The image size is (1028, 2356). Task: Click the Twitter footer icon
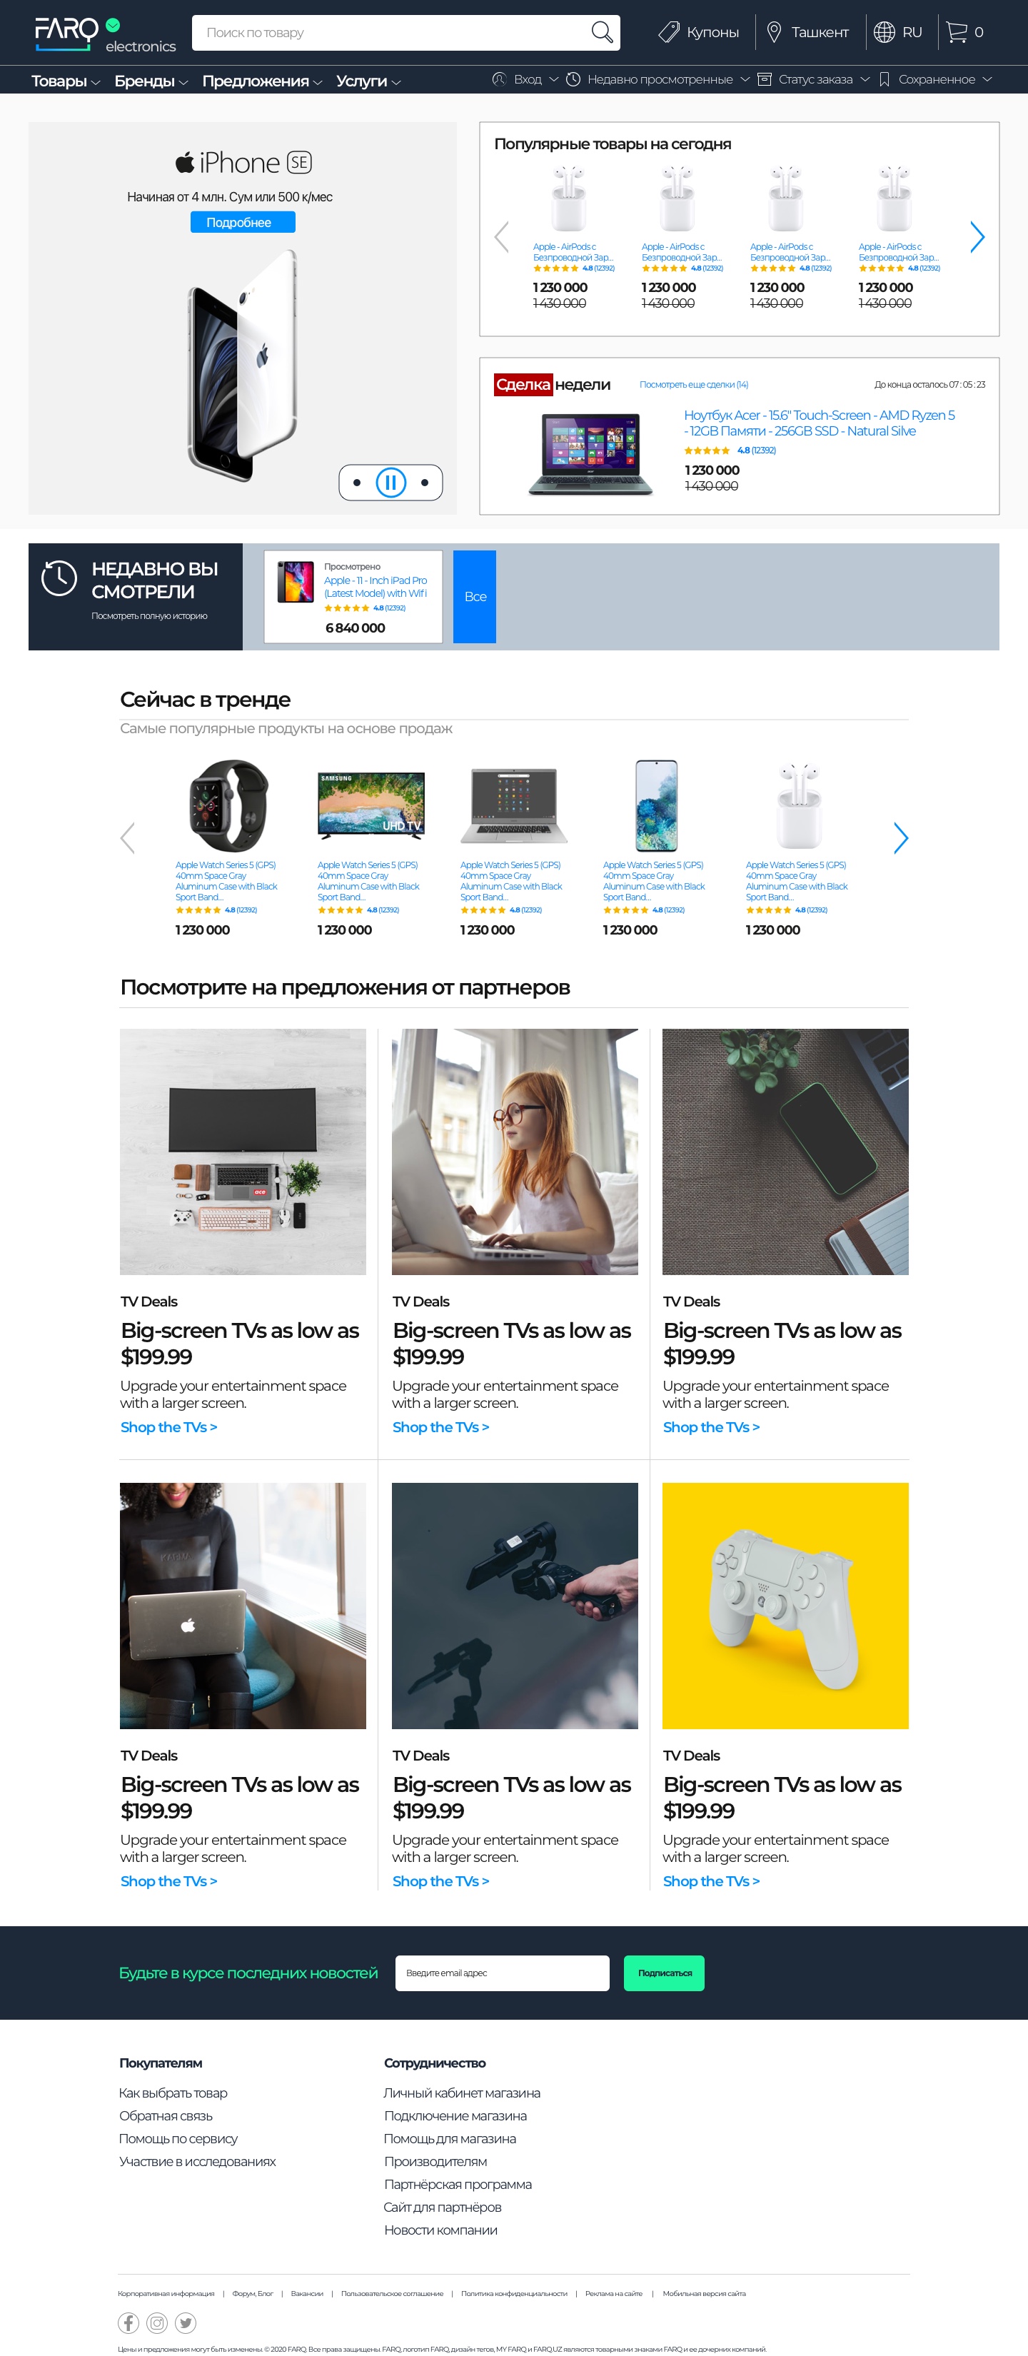pos(186,2322)
